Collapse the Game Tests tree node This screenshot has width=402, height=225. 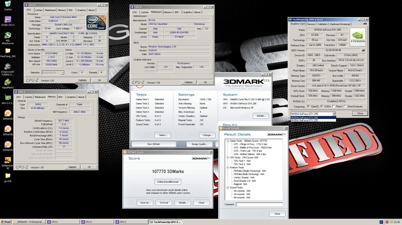point(228,141)
